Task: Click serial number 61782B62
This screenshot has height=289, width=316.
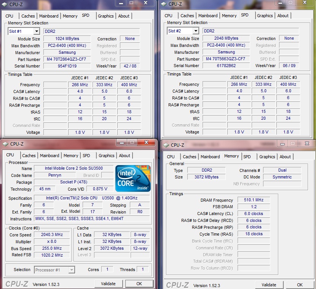Action: click(x=226, y=66)
